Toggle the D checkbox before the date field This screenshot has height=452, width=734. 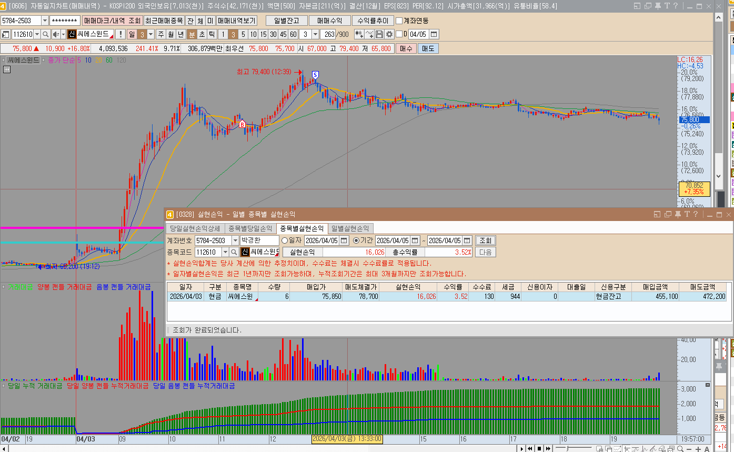click(399, 34)
